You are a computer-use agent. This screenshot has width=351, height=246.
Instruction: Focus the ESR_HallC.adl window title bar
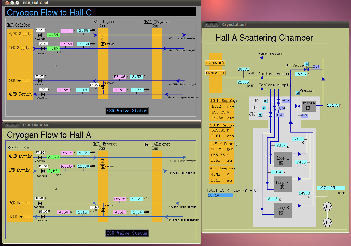(102, 3)
